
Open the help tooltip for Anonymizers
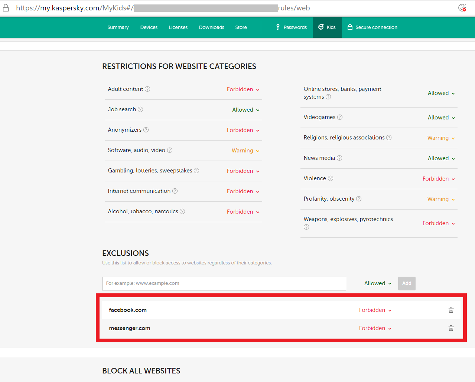point(146,130)
